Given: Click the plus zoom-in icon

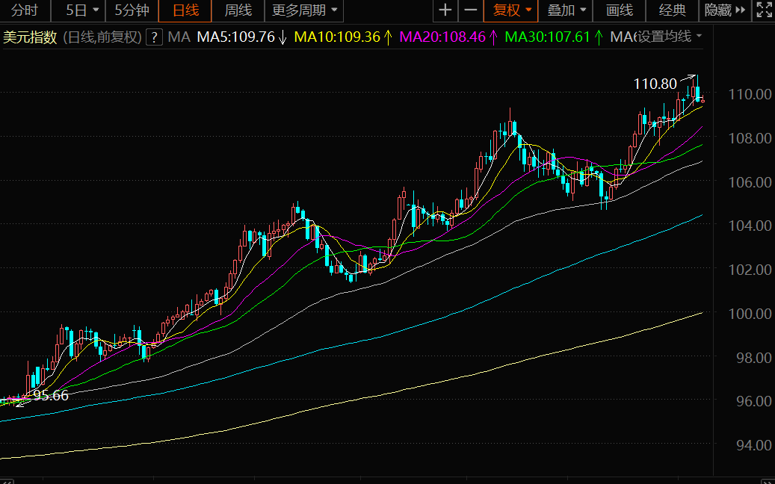Looking at the screenshot, I should coord(445,10).
